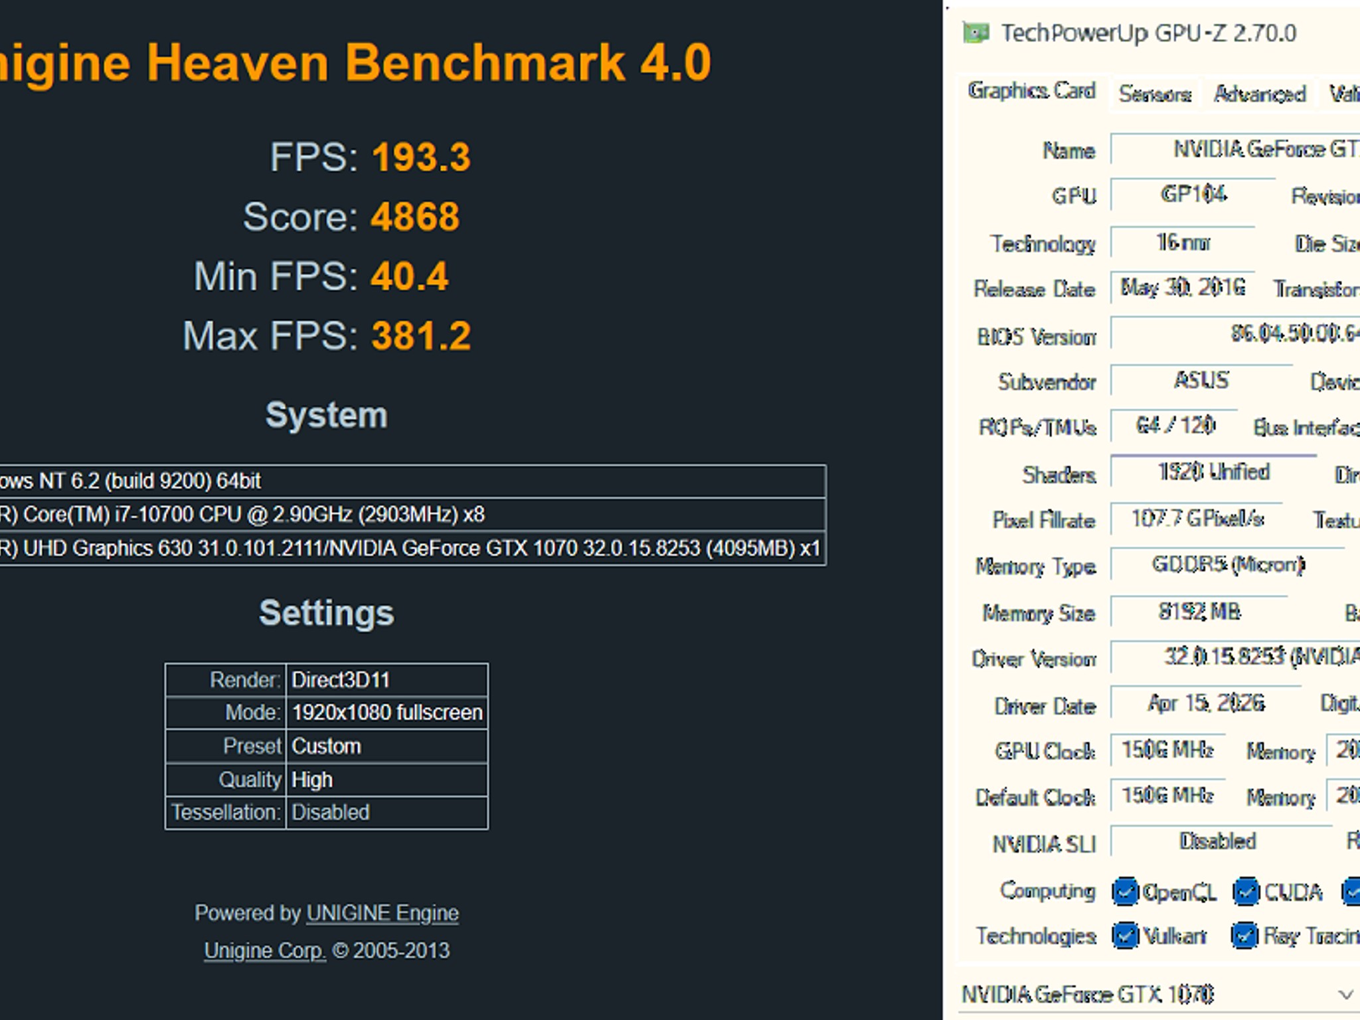The width and height of the screenshot is (1360, 1020).
Task: Click the ASUS Subvendor field
Action: coord(1201,381)
